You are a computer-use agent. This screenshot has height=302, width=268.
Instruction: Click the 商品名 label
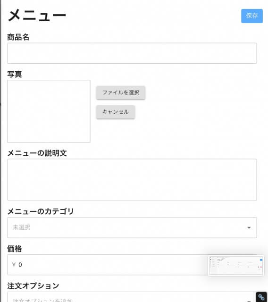(18, 37)
